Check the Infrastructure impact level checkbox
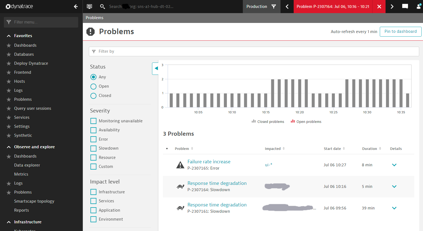Viewport: 423px width, 231px height. 94,192
